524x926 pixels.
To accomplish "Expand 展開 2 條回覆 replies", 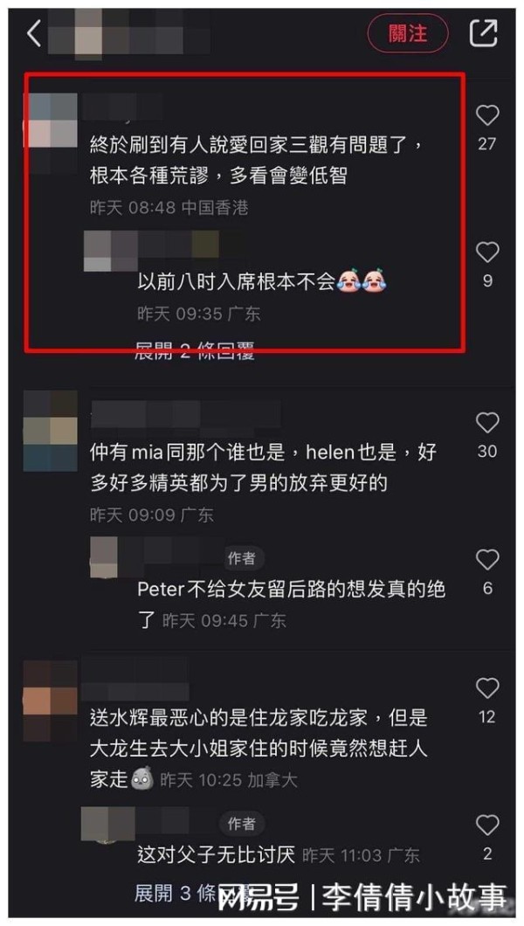I will [x=195, y=351].
